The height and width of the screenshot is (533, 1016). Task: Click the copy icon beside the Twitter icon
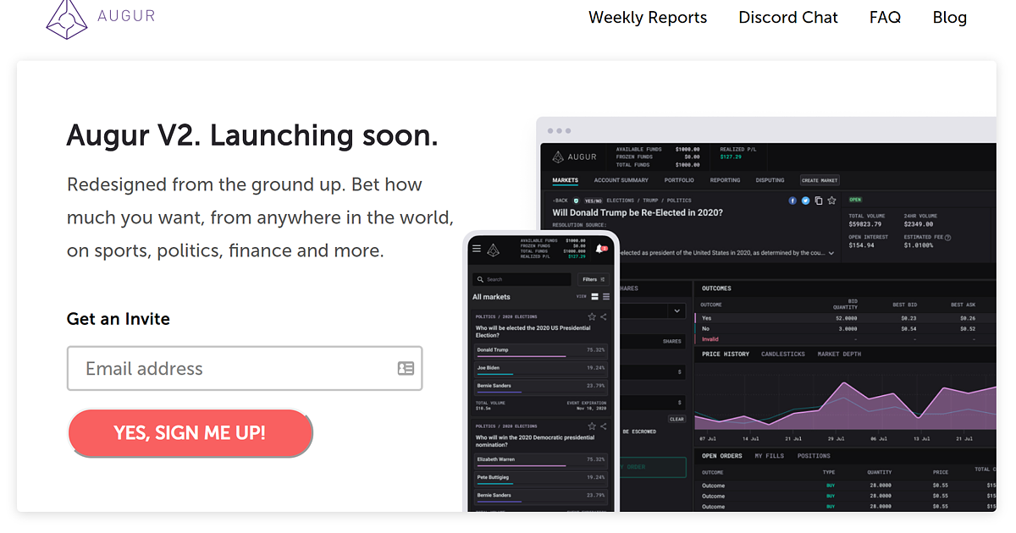[818, 201]
